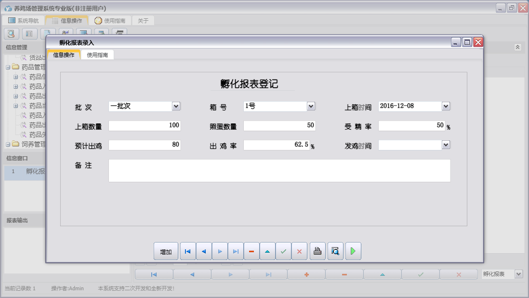This screenshot has height=298, width=529.
Task: Click the search magnifier icon in main toolbar
Action: click(12, 34)
